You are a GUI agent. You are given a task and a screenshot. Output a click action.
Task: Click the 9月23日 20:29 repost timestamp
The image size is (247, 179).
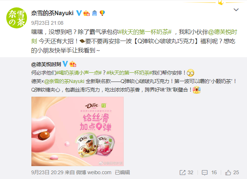tap(47, 173)
